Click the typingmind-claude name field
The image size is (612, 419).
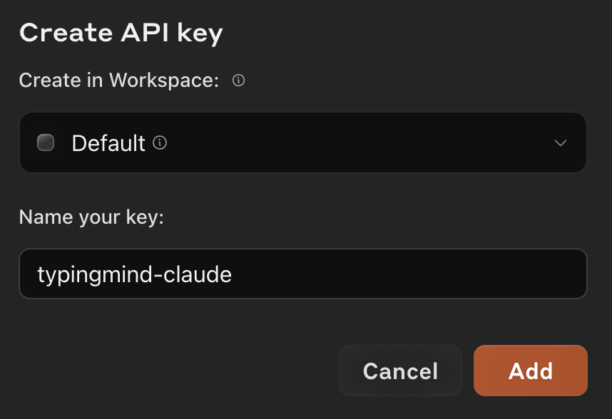coord(302,274)
